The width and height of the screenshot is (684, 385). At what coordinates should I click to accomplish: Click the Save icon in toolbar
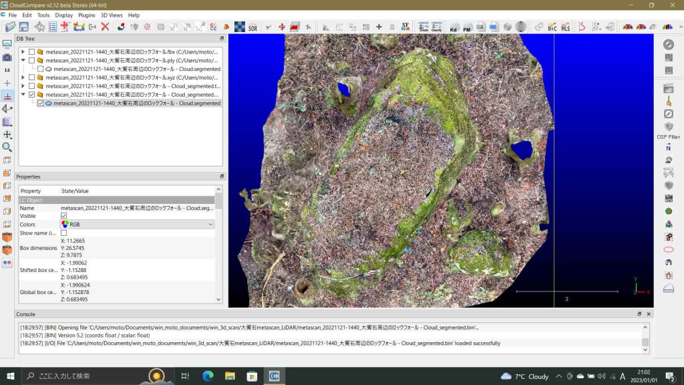point(23,27)
